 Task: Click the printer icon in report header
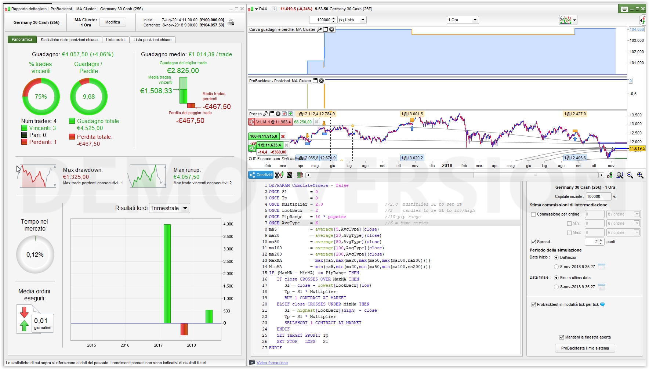click(231, 23)
